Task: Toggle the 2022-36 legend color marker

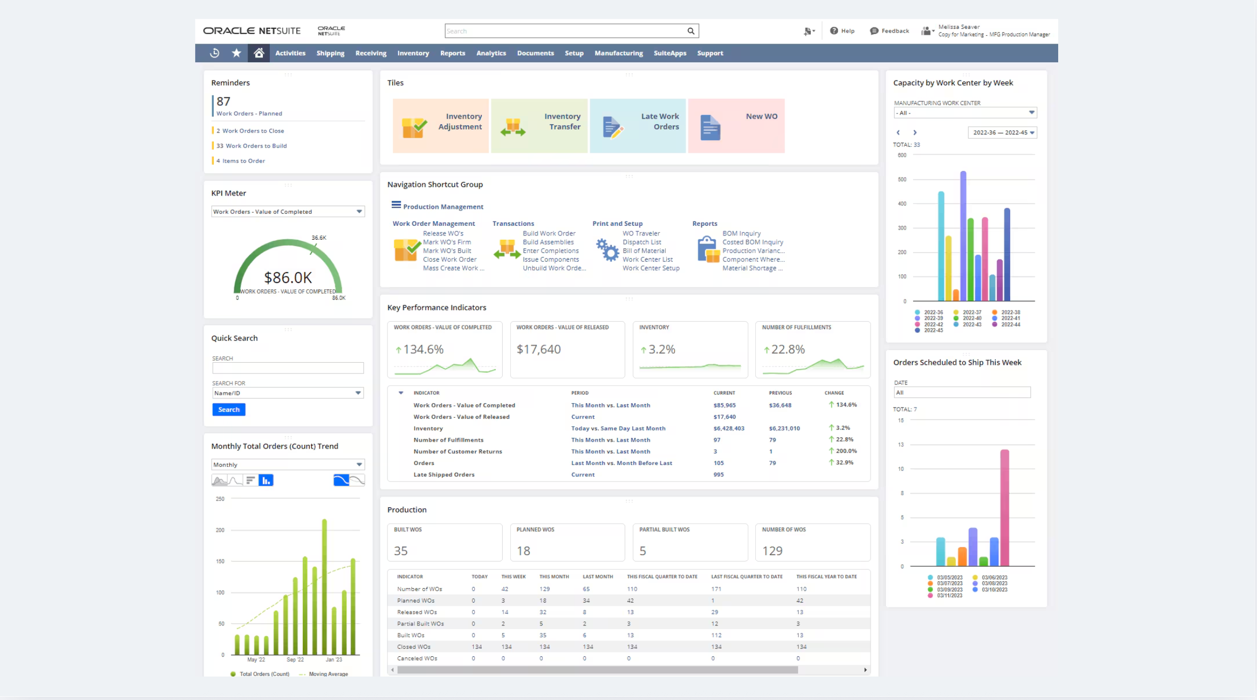Action: pos(917,313)
